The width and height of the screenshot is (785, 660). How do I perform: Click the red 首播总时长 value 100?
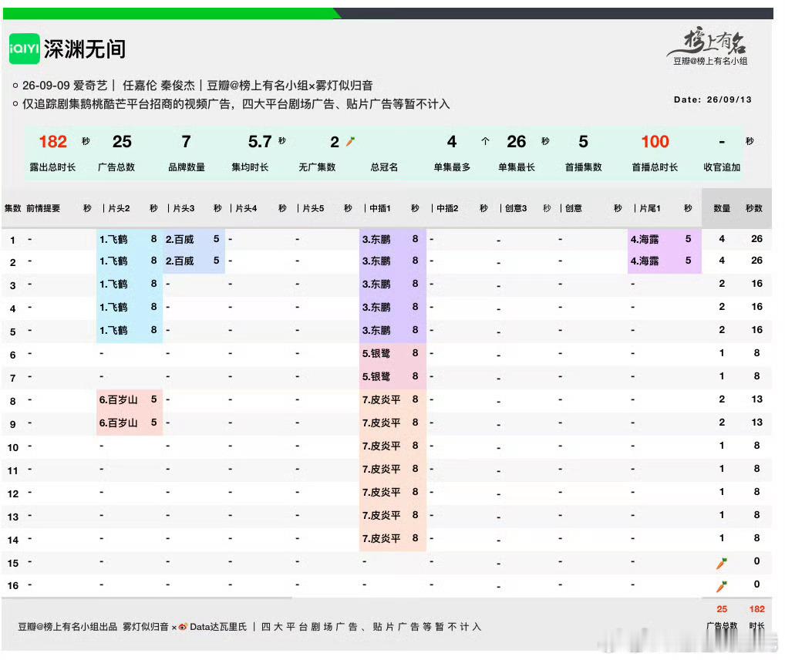point(655,142)
